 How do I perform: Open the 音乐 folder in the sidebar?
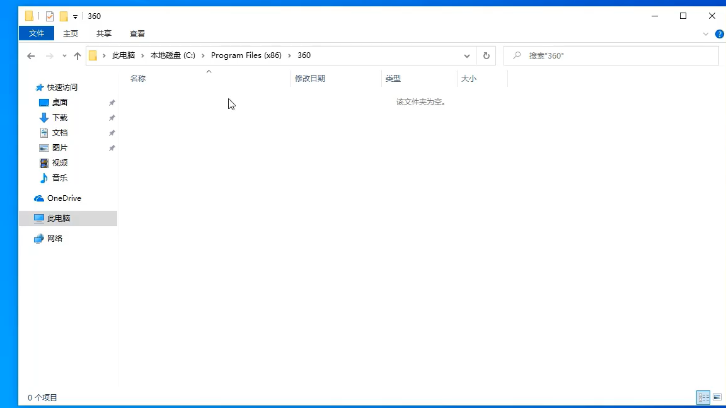[x=60, y=178]
